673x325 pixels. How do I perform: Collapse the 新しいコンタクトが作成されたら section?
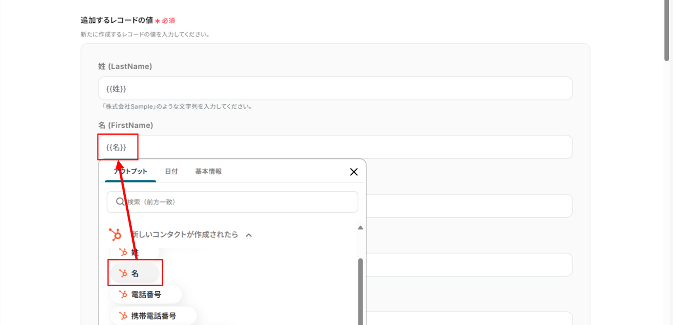[249, 235]
